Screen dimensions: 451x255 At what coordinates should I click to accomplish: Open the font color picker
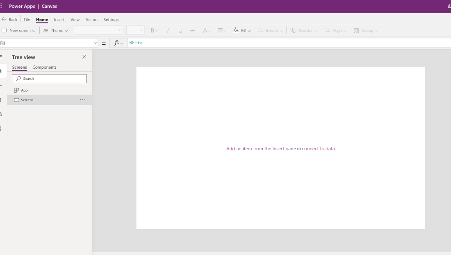pos(207,30)
